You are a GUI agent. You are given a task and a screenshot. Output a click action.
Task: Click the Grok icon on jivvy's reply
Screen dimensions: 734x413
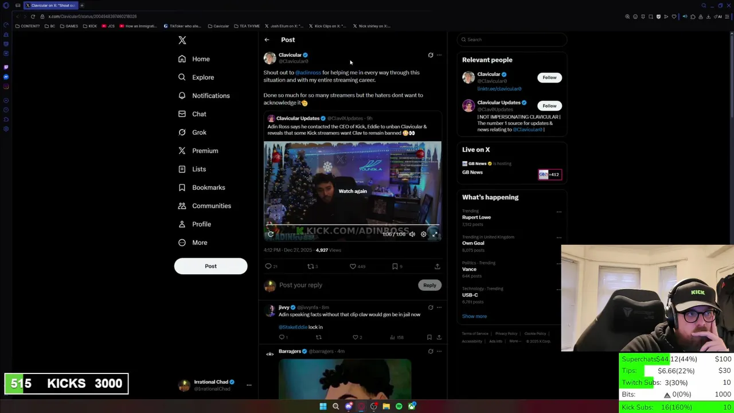click(431, 307)
